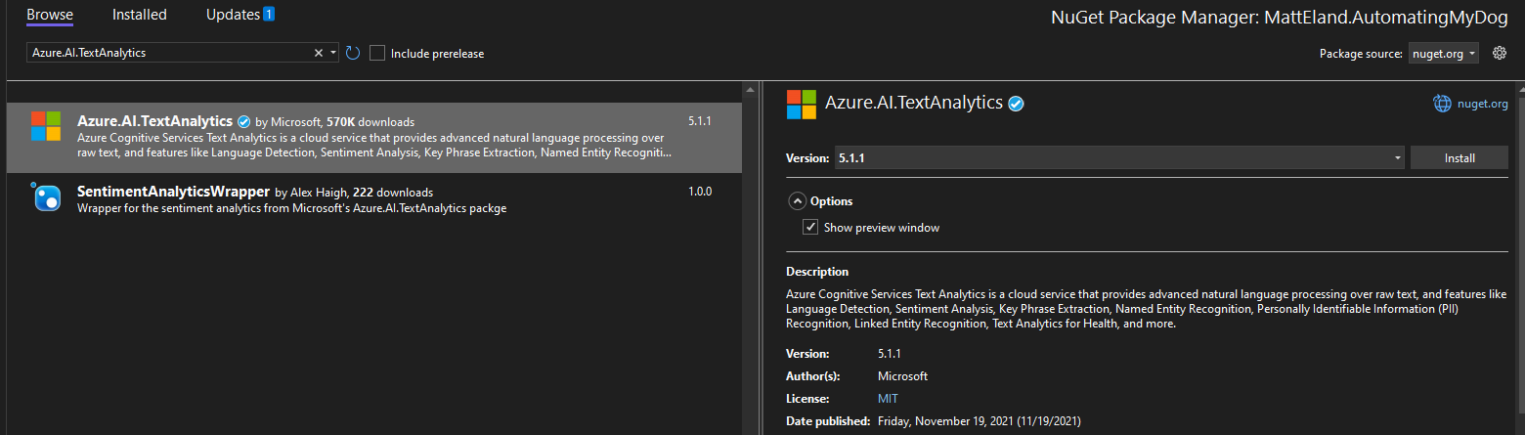Open package source settings gear
Screen dimensions: 1525x435
(1500, 53)
